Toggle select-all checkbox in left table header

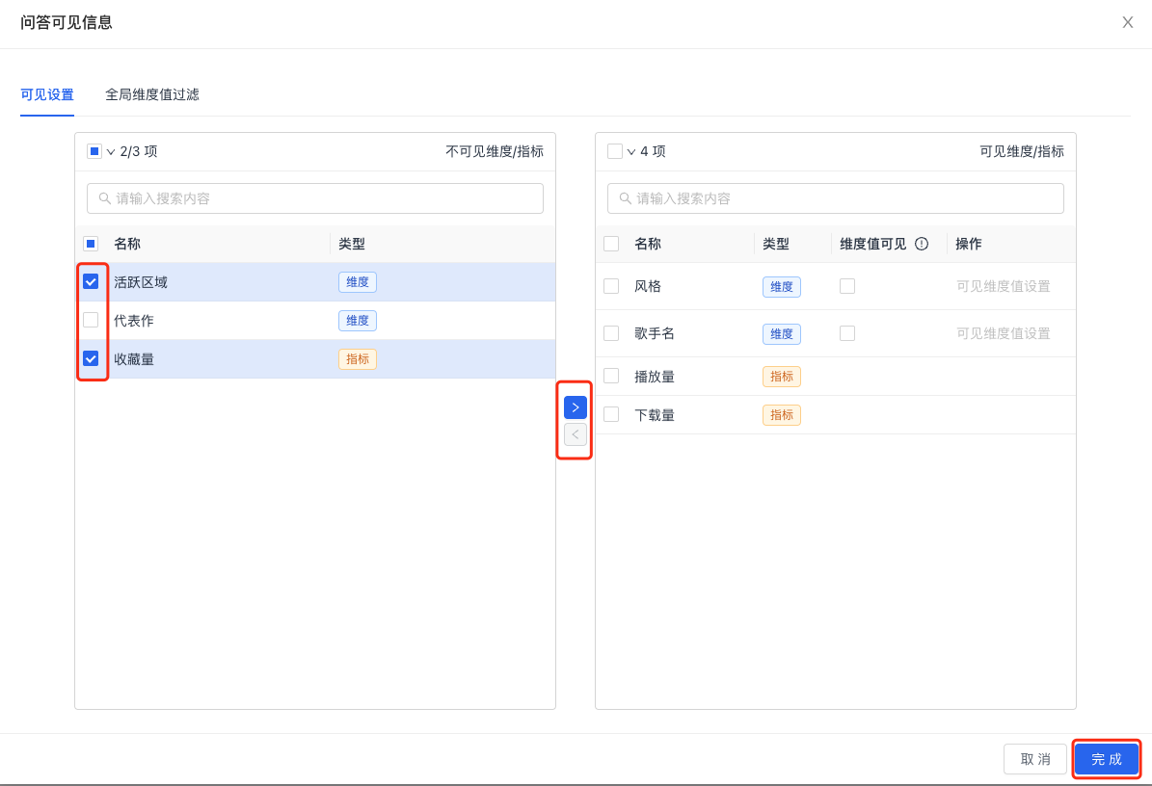[91, 244]
